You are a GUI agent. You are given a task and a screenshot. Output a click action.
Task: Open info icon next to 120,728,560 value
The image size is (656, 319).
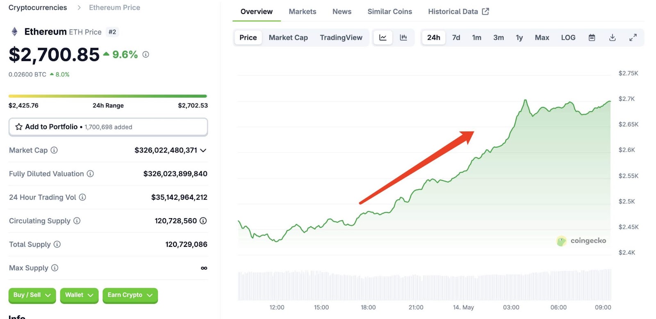(x=203, y=221)
